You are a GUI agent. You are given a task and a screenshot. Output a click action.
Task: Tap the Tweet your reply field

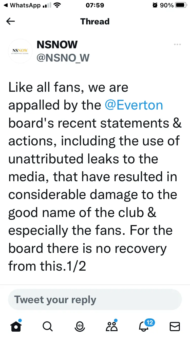click(x=95, y=300)
